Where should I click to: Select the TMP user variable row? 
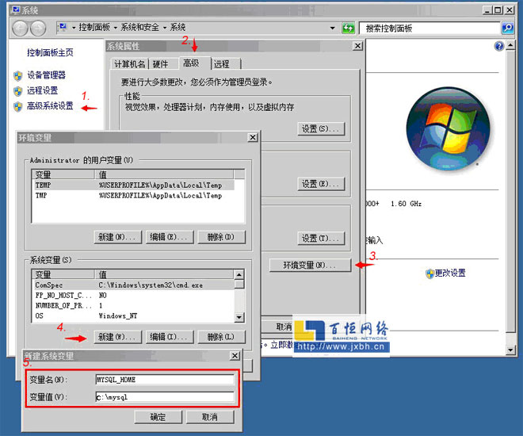[135, 196]
